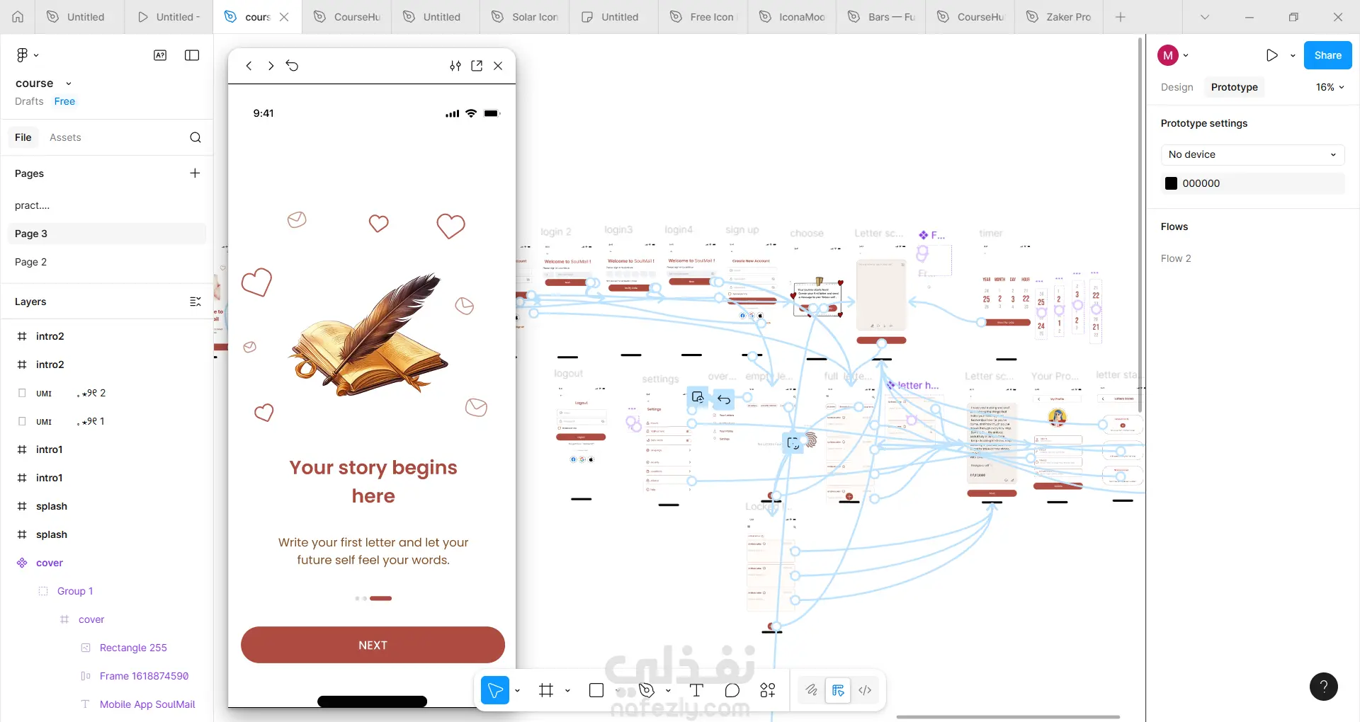Open the AI text icon in left panel header
1360x722 pixels.
(x=160, y=55)
